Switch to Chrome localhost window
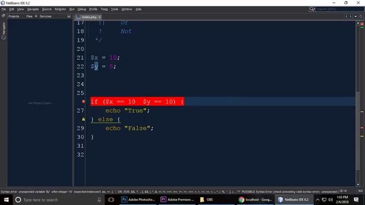The image size is (365, 205). pos(255,200)
